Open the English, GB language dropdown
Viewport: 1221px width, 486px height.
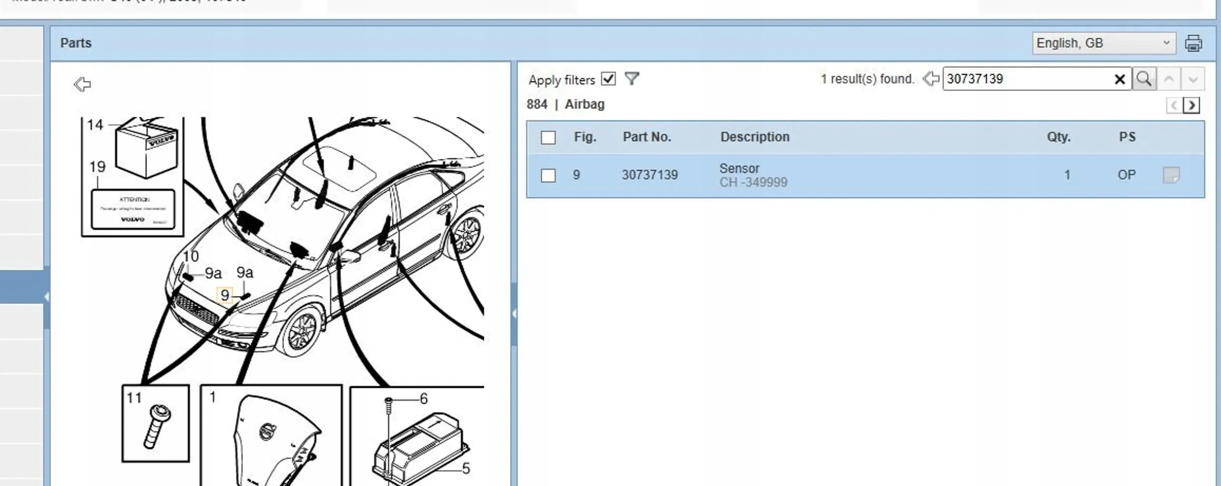click(x=1103, y=43)
